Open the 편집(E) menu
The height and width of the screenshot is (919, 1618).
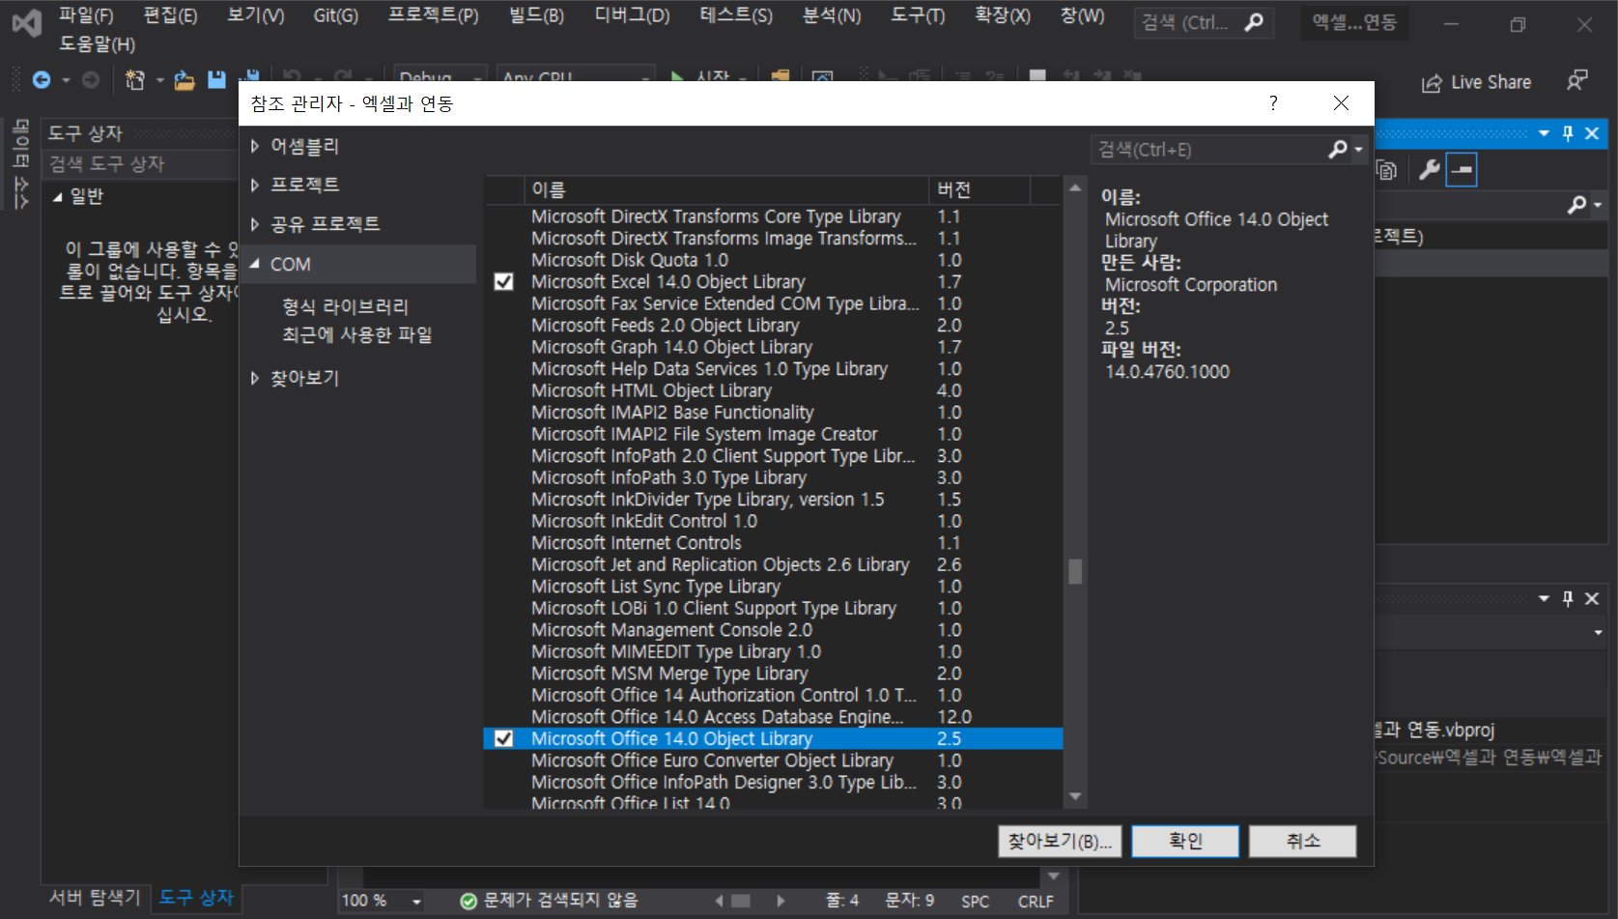click(170, 15)
